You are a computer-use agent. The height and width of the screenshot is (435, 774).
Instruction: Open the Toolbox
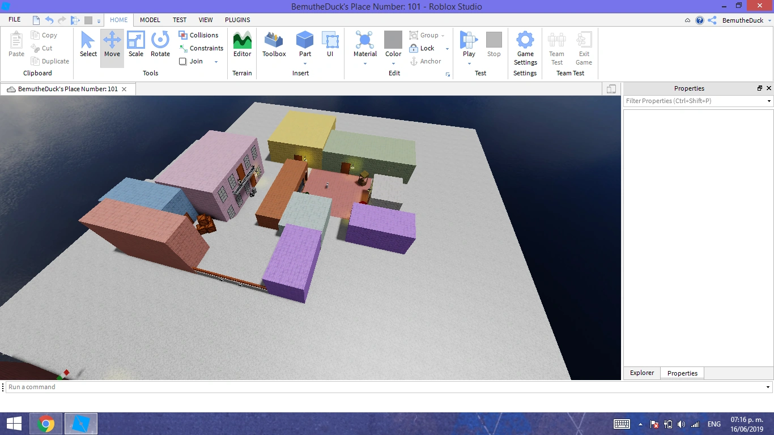click(x=274, y=45)
